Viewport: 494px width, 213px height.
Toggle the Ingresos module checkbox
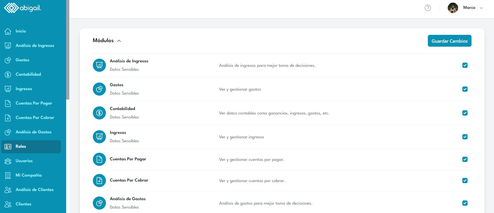coord(465,137)
